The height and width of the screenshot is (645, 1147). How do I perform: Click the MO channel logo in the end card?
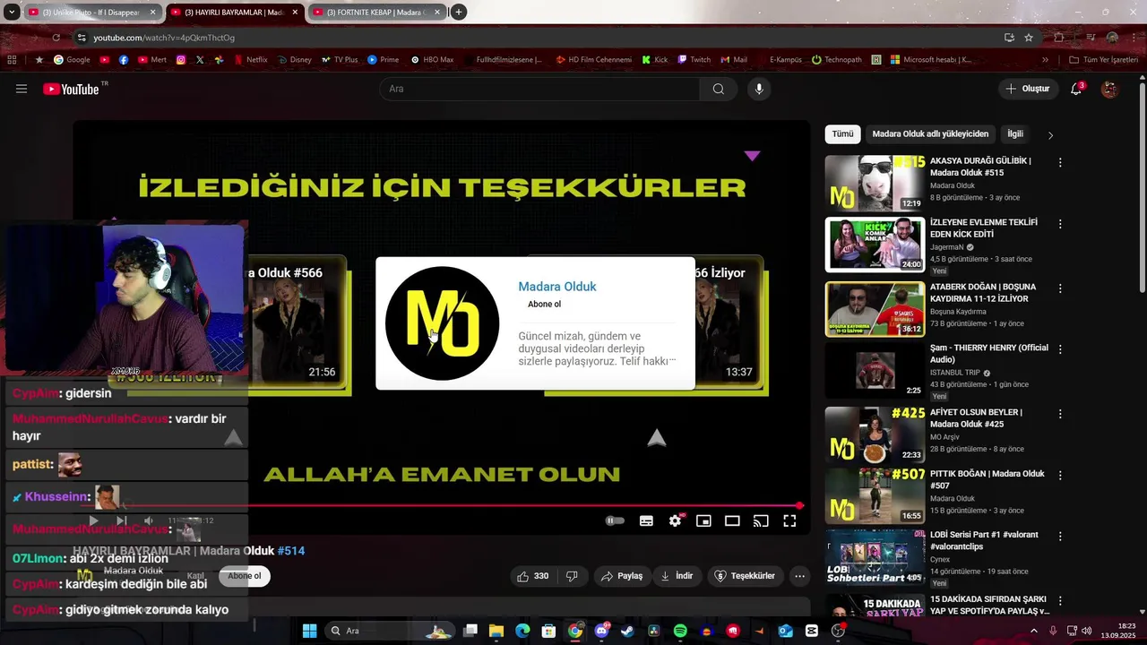[x=442, y=323]
